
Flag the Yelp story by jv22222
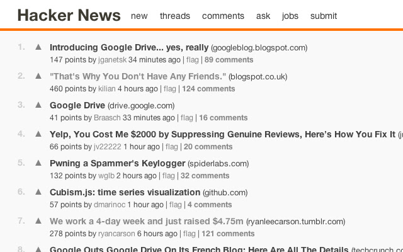pos(172,147)
